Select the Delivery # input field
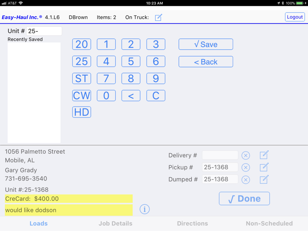This screenshot has height=231, width=308. coord(220,155)
